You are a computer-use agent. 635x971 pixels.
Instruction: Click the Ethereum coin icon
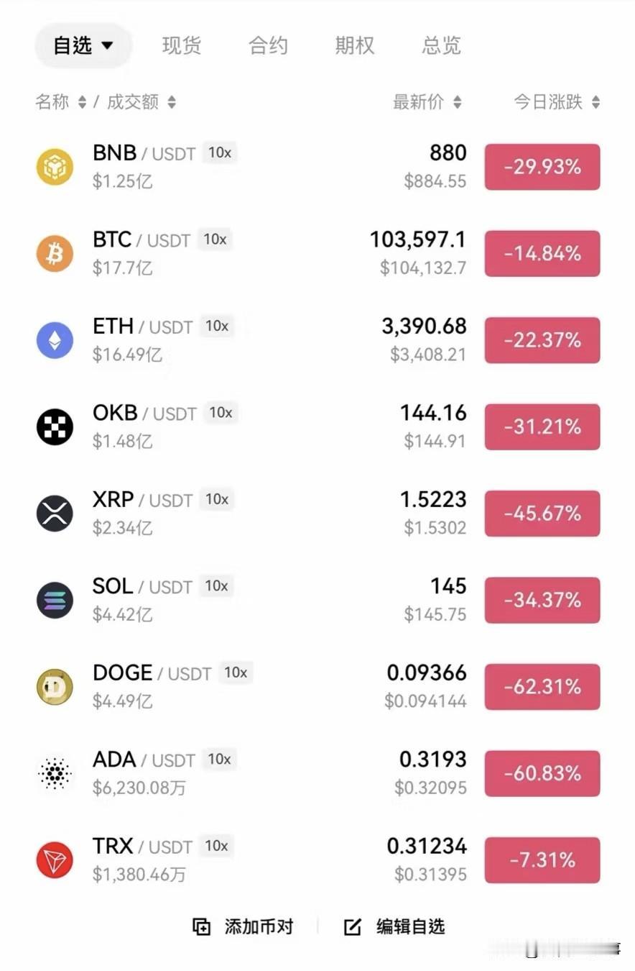(x=55, y=340)
